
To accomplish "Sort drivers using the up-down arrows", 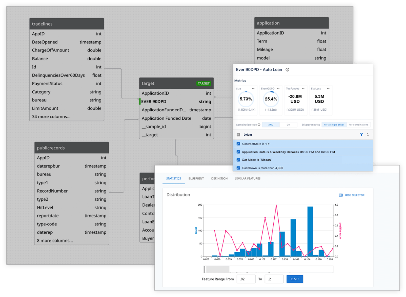I will click(368, 135).
